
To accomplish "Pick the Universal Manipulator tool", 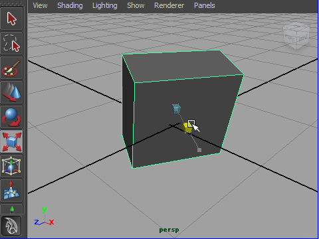I will point(11,166).
